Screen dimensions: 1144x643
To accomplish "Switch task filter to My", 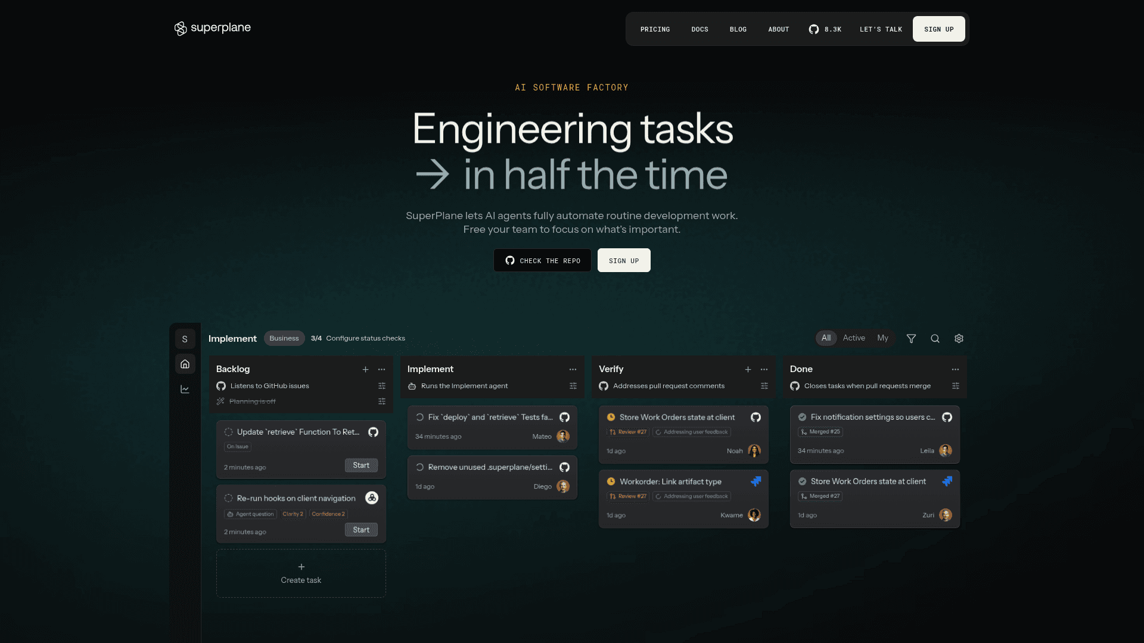I will pos(882,338).
